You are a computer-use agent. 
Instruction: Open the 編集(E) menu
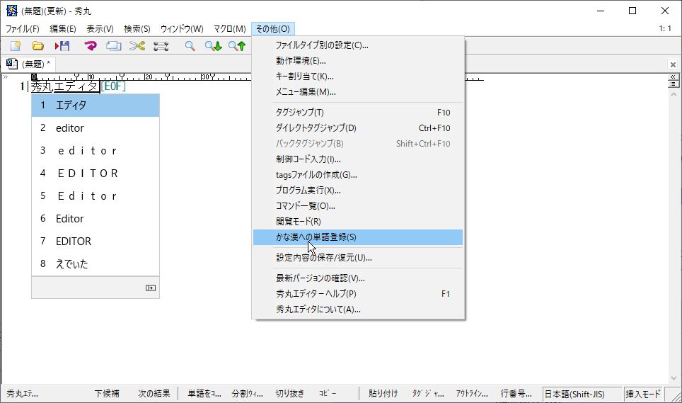click(63, 29)
